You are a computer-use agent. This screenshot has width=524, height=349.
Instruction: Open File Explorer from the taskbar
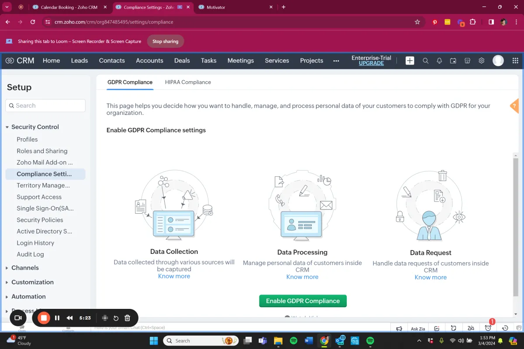pyautogui.click(x=278, y=341)
